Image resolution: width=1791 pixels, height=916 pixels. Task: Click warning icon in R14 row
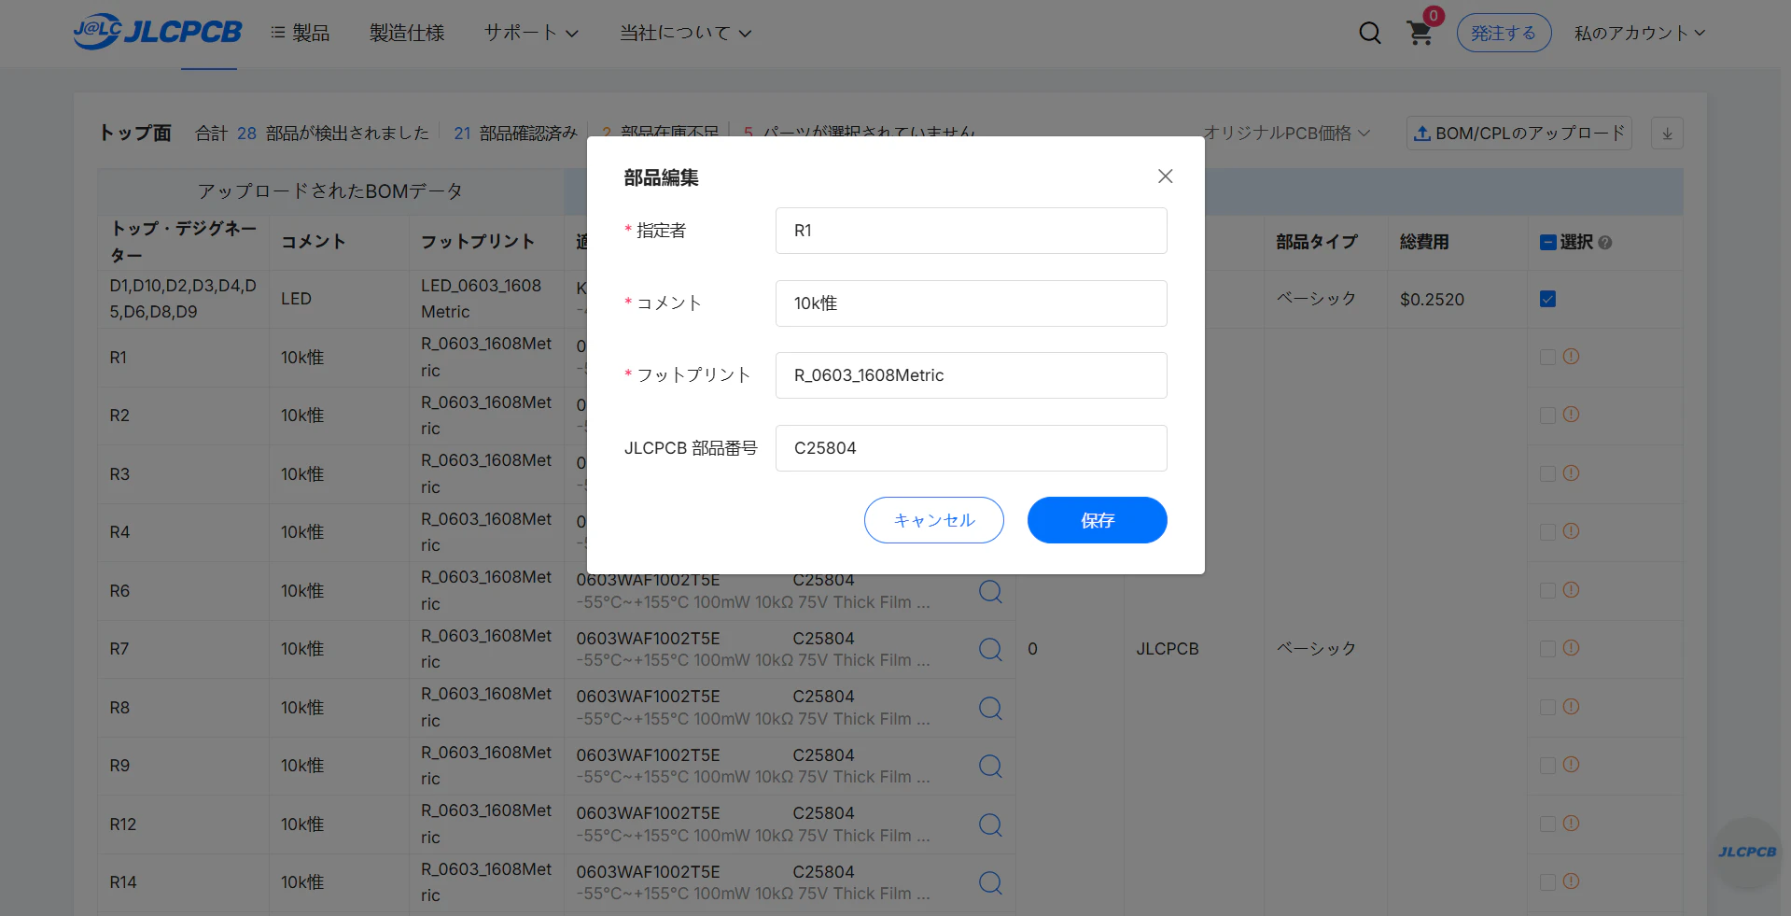[x=1571, y=881]
